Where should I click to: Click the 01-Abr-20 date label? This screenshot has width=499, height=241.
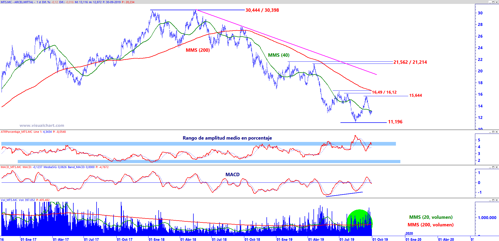coord(446,239)
